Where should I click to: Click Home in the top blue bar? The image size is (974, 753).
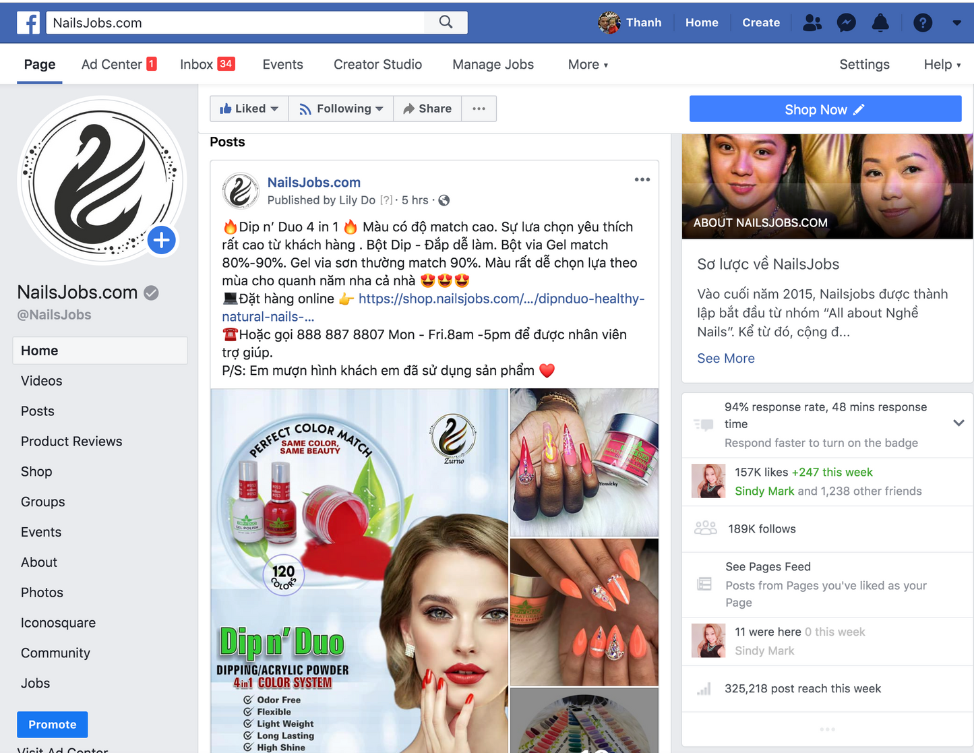(702, 22)
